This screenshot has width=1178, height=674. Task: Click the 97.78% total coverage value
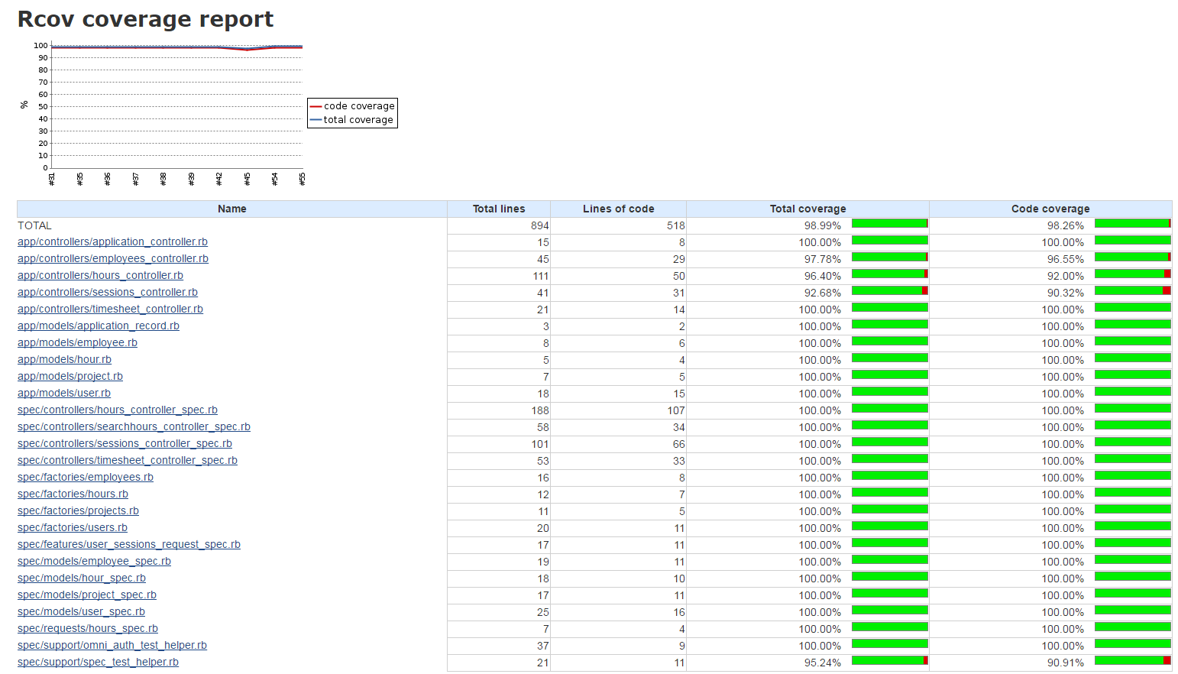[x=822, y=259]
